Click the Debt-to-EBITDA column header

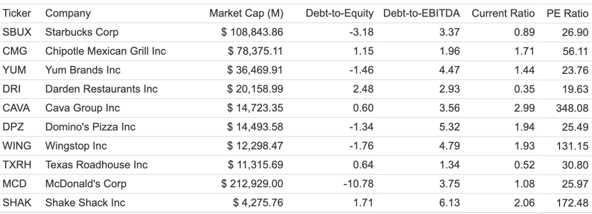[x=421, y=13]
